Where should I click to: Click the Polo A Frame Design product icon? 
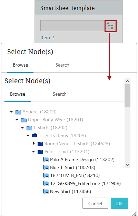point(46,159)
